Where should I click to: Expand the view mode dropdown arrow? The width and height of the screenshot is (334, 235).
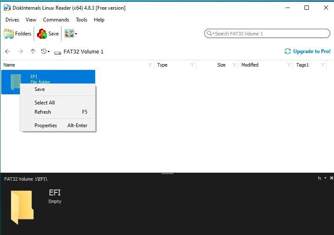pyautogui.click(x=76, y=34)
